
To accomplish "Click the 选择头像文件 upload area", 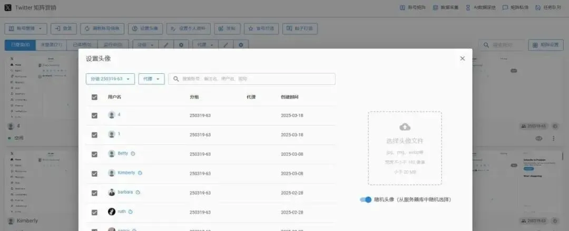I will pos(405,148).
